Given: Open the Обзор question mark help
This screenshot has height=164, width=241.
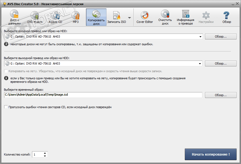Looking at the screenshot, I should point(227,17).
